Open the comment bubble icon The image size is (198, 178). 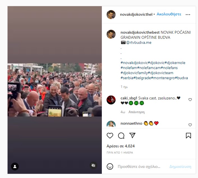(x=121, y=136)
